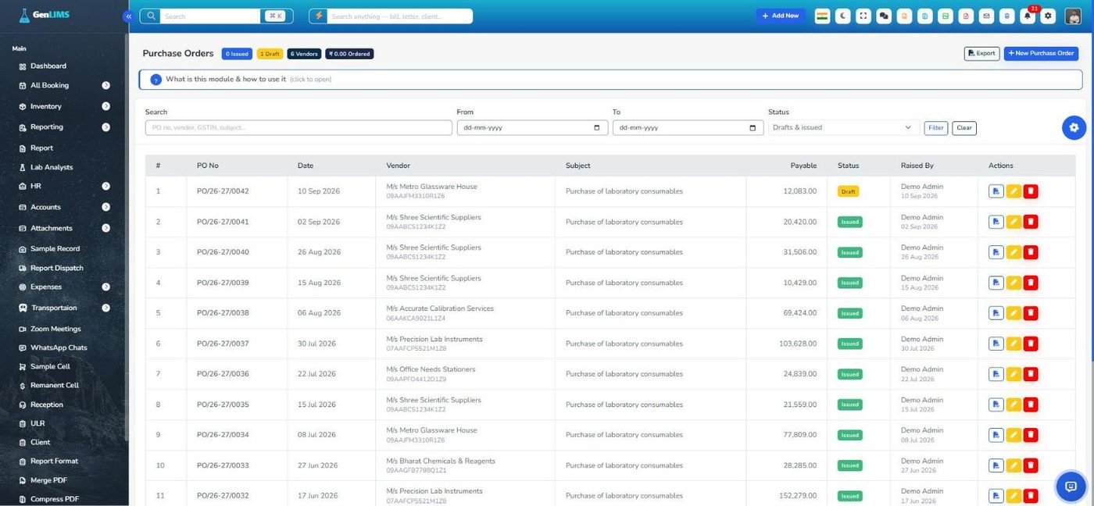Screen dimensions: 1094x506
Task: Expand the Accounts sidebar menu
Action: pos(64,207)
